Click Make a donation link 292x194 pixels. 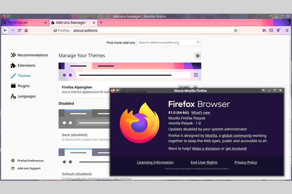206,149
